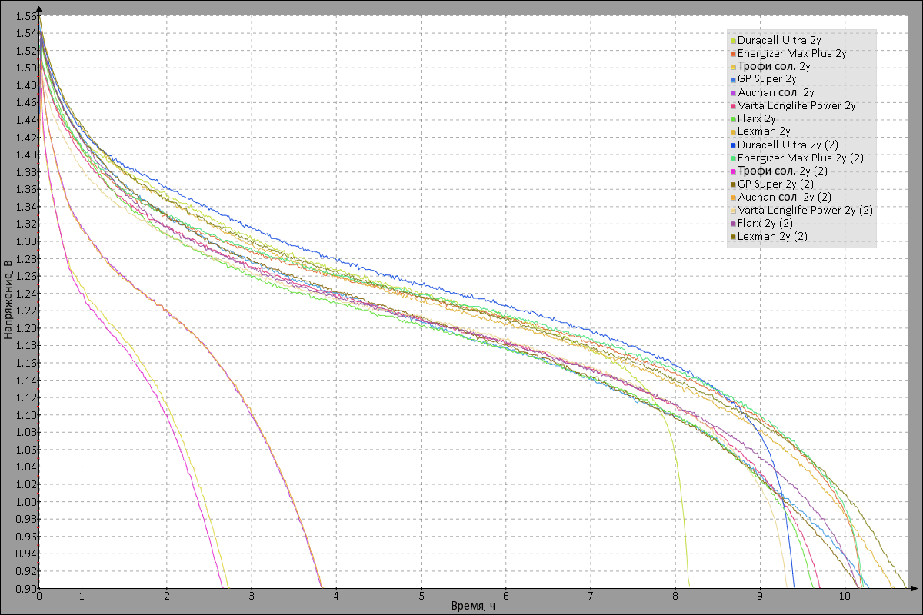The width and height of the screenshot is (923, 615).
Task: Click the 1.00 tick label on the voltage axis
Action: point(25,502)
